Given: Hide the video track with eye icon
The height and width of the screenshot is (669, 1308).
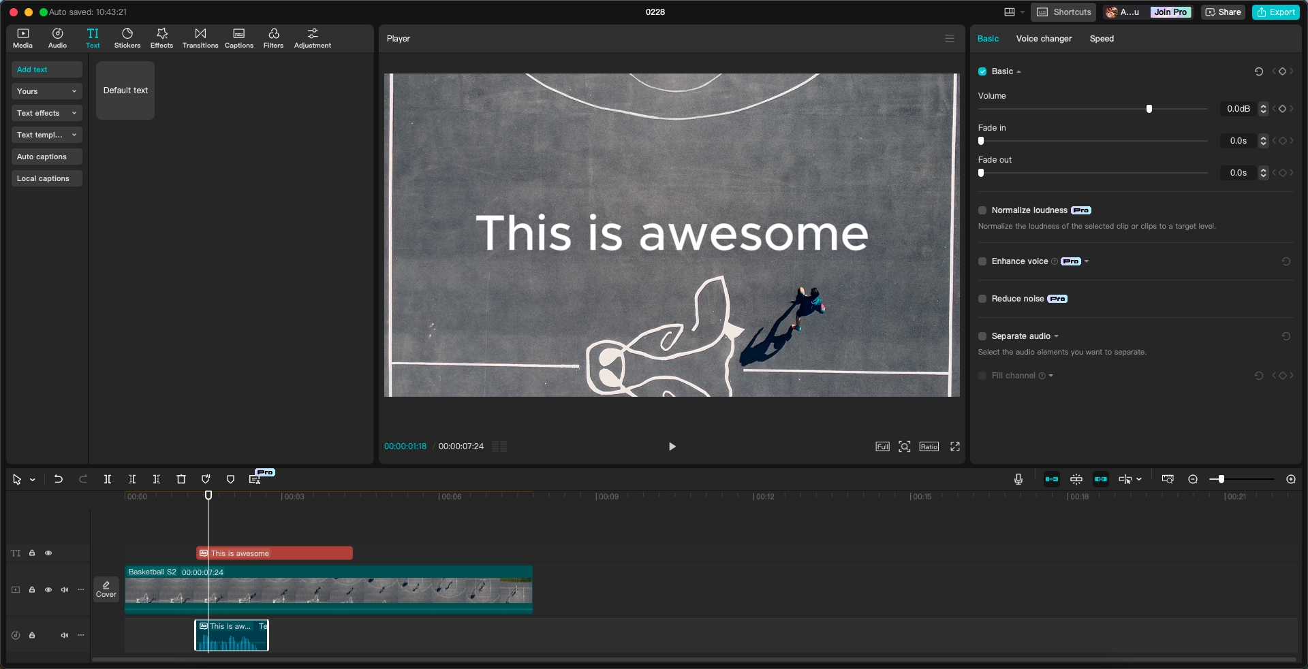Looking at the screenshot, I should [48, 590].
